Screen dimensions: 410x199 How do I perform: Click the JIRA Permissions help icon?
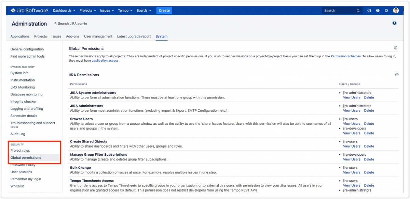tap(397, 75)
